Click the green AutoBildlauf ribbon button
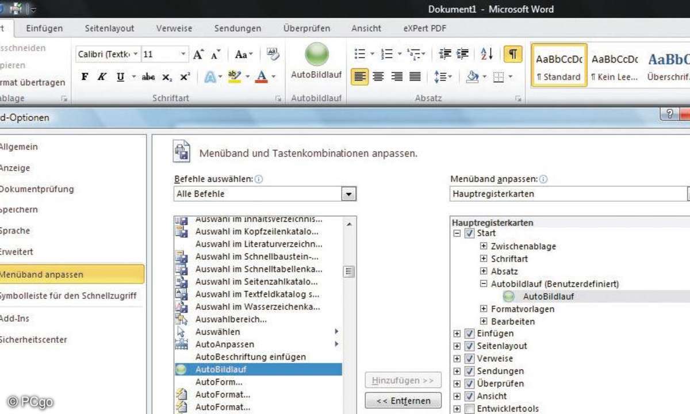This screenshot has height=414, width=690. pos(316,62)
